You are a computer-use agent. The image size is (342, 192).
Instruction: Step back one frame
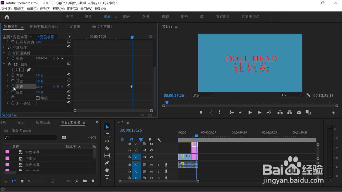[241, 113]
